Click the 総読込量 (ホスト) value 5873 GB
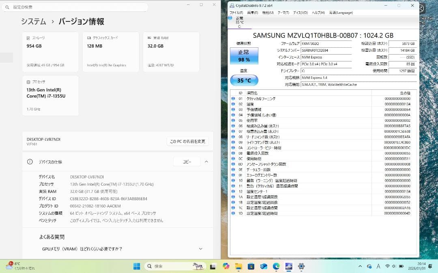Screen dimensions: 438x273 402,44
